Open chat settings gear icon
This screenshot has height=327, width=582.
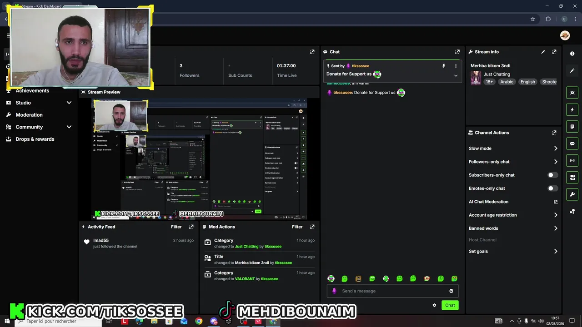coord(434,305)
